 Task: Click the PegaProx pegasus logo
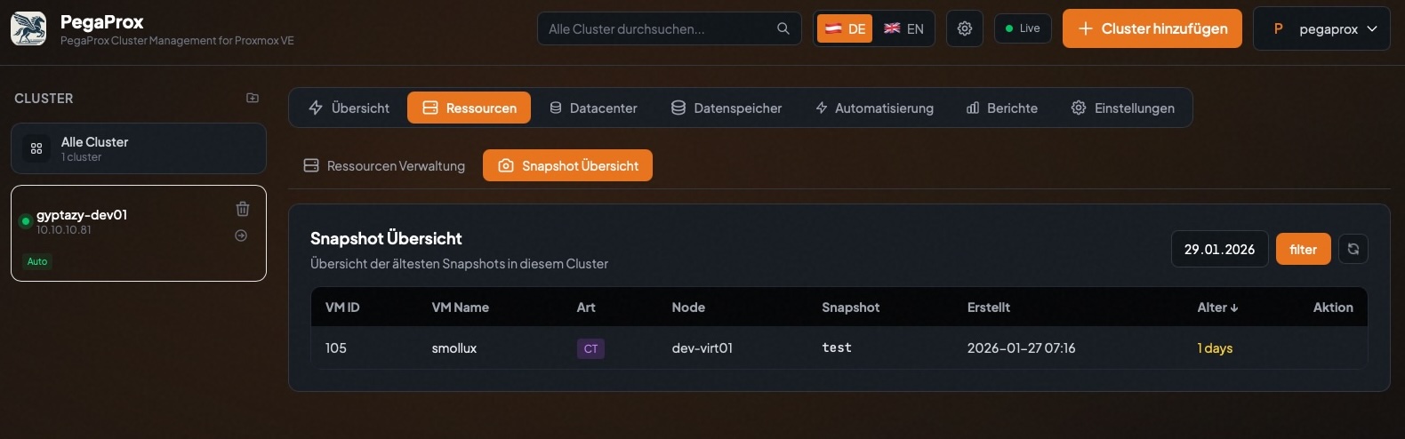[x=28, y=28]
